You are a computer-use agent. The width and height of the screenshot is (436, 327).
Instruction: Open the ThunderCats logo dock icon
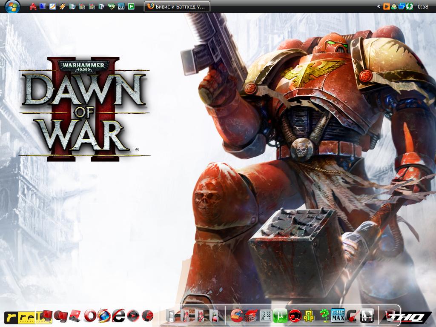point(294,316)
